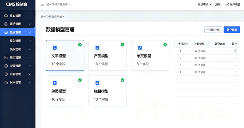Expand the 权限管理 sidebar chevron

[x=30, y=82]
